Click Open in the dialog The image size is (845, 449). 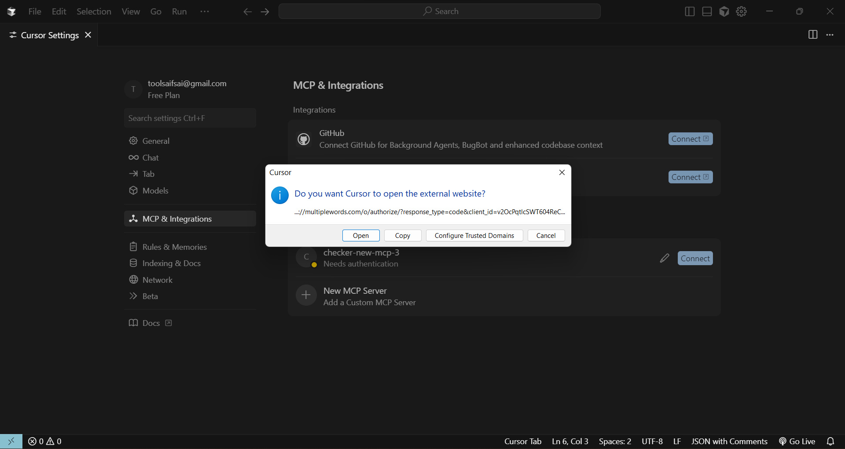point(361,235)
